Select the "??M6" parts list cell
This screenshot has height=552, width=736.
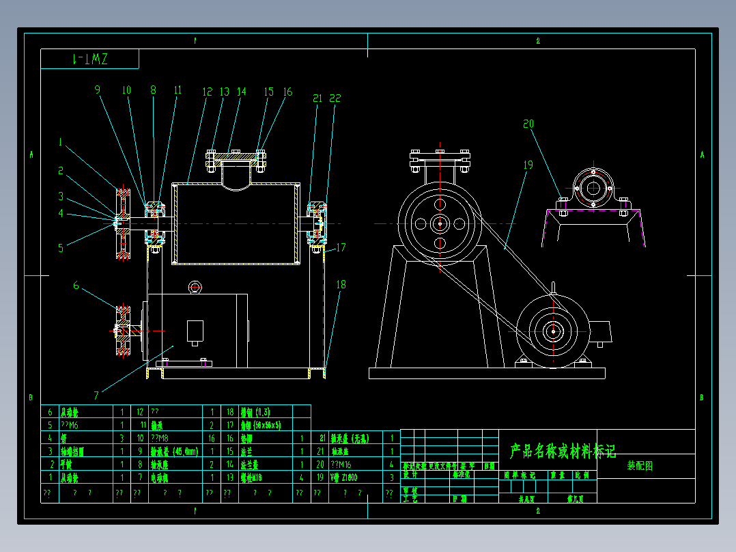click(70, 425)
